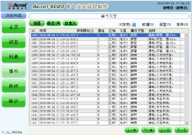This screenshot has height=135, width=192.
Task: Click the table vertical scrollbar thumb
Action: tap(187, 55)
